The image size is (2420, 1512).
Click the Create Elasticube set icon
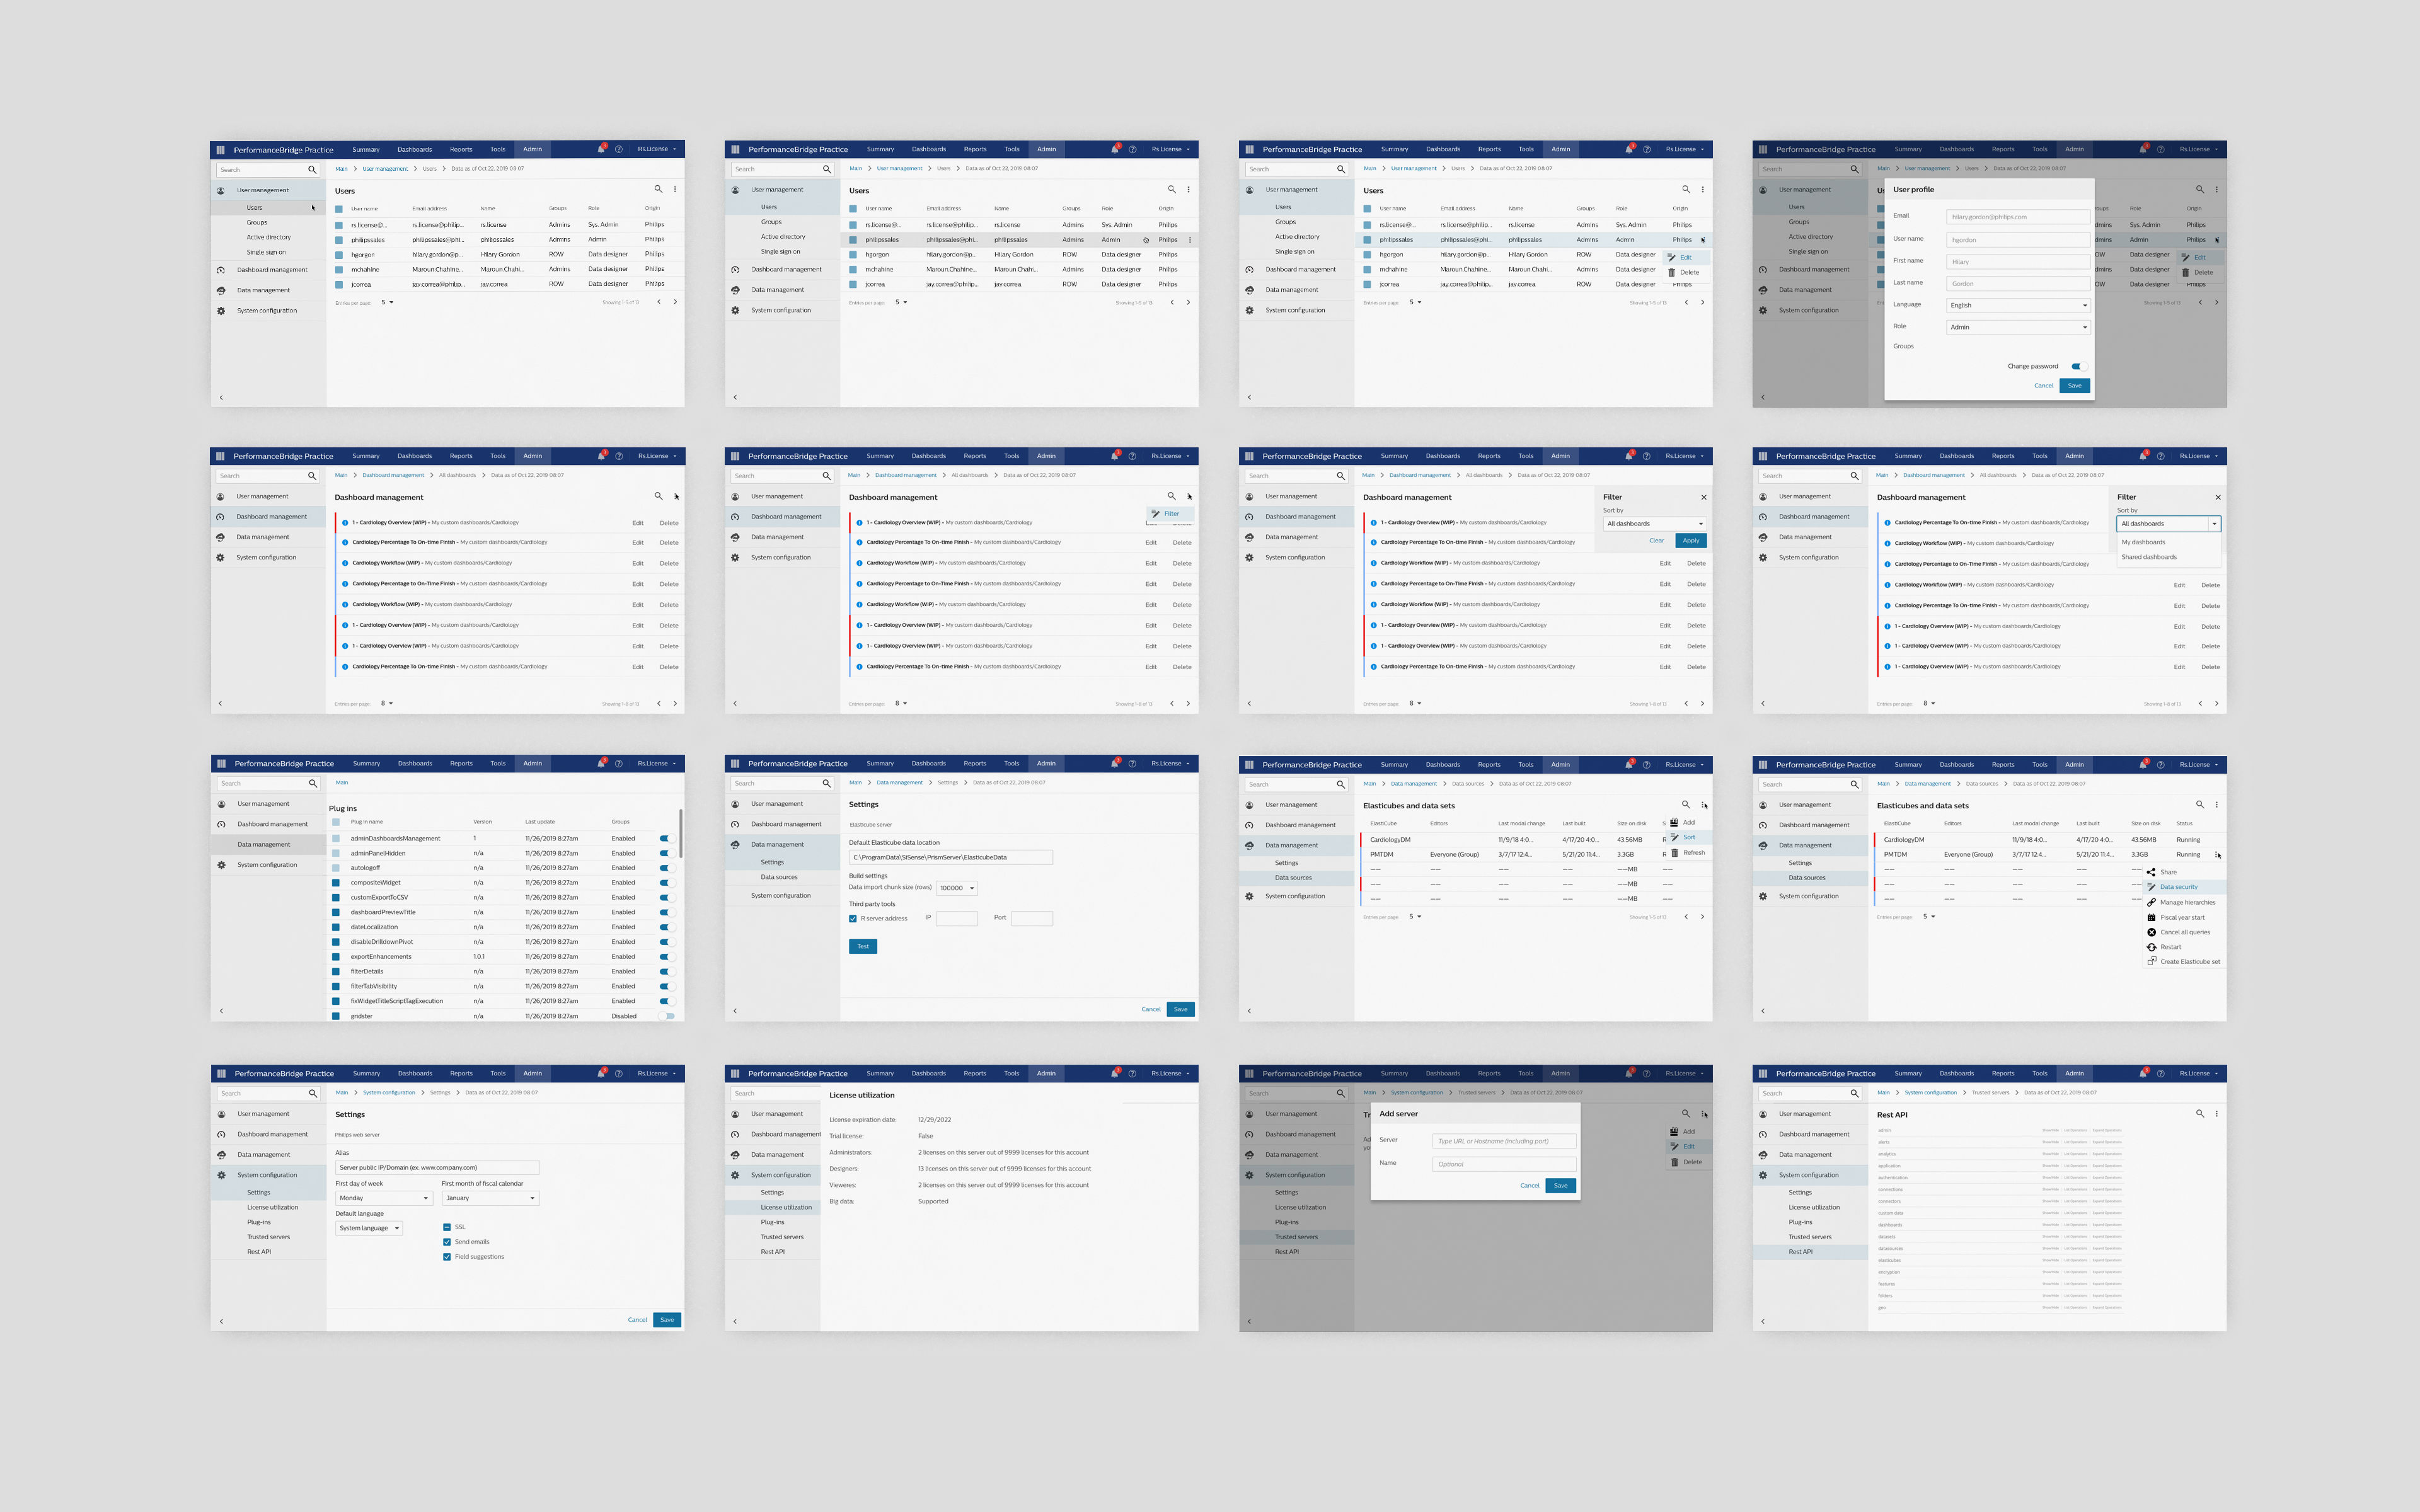(x=2151, y=962)
